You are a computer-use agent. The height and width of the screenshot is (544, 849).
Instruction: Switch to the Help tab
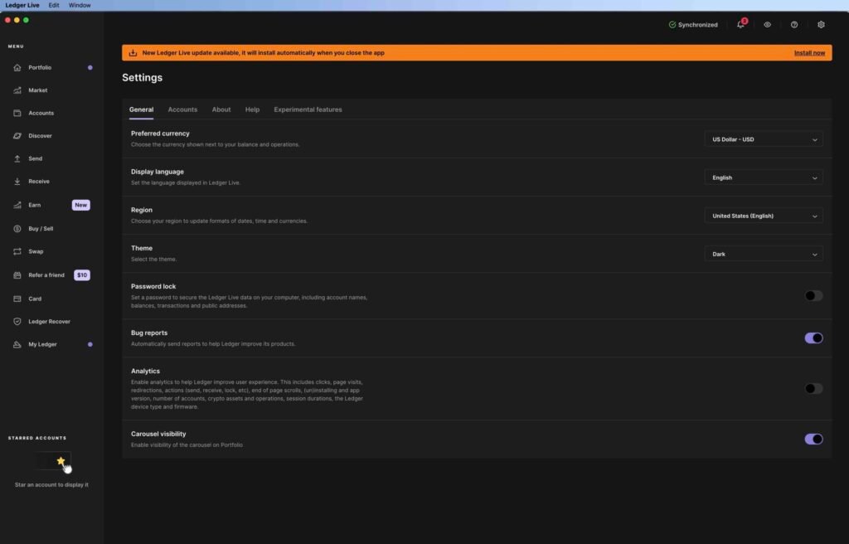[252, 109]
